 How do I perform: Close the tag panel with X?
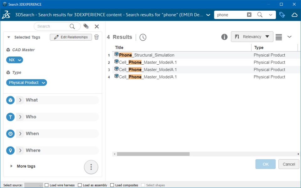pos(97,27)
